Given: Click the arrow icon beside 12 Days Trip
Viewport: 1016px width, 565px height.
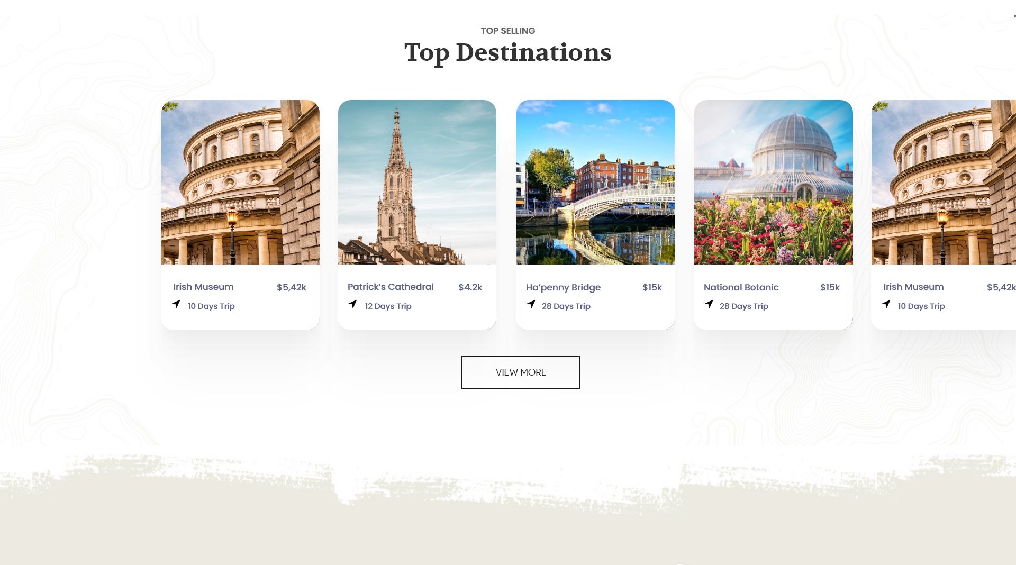Looking at the screenshot, I should pos(353,304).
